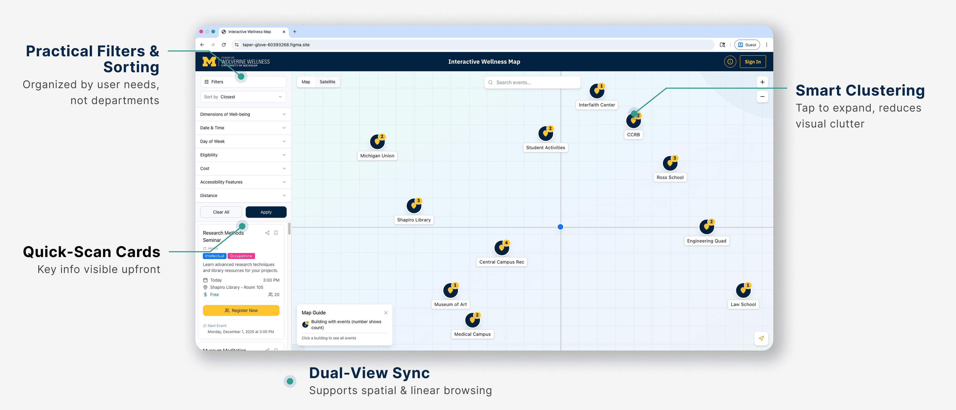Click the locate-me arrow icon on map

click(x=761, y=338)
